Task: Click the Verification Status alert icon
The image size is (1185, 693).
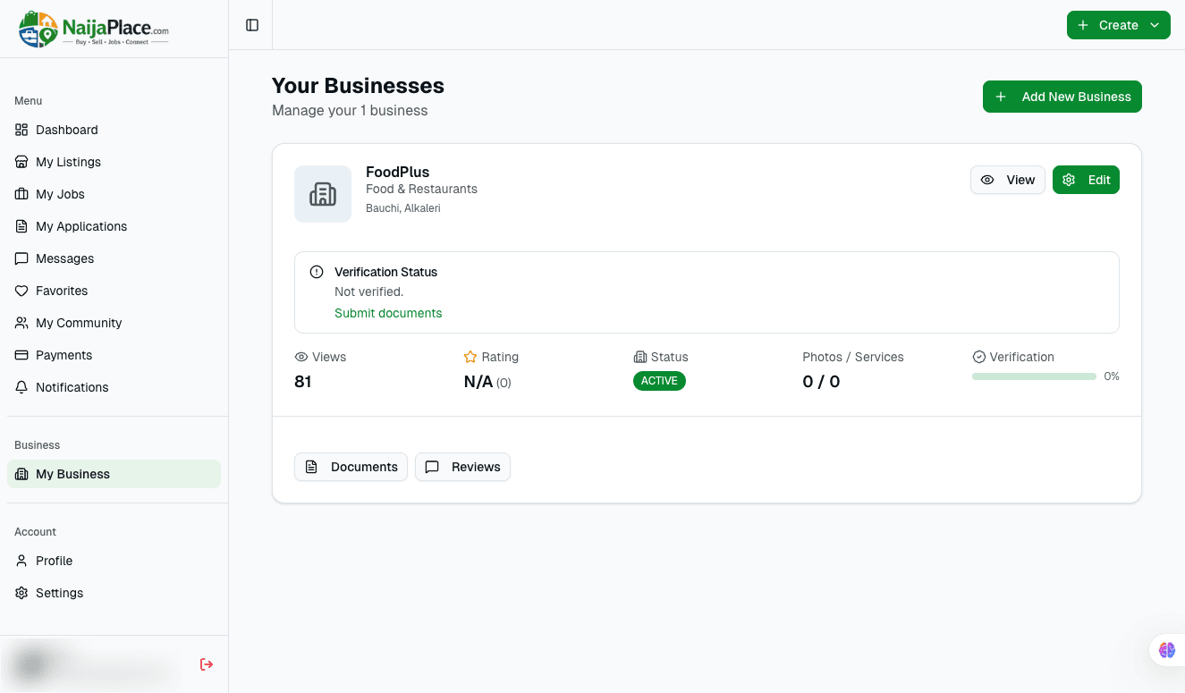Action: 317,272
